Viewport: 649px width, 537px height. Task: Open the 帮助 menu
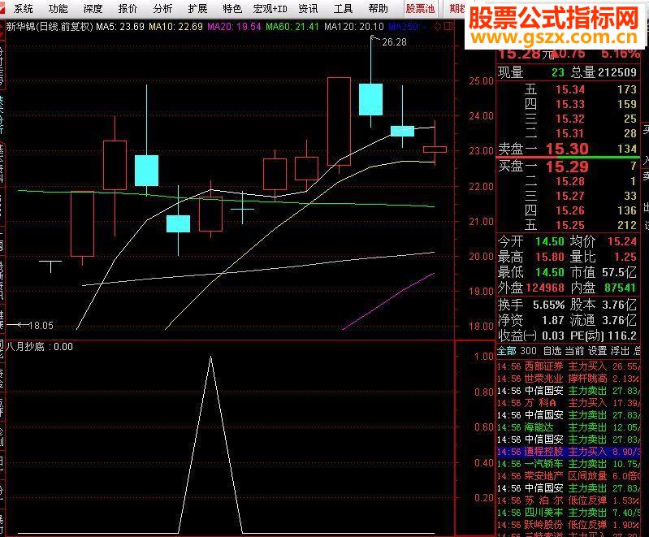[x=379, y=8]
